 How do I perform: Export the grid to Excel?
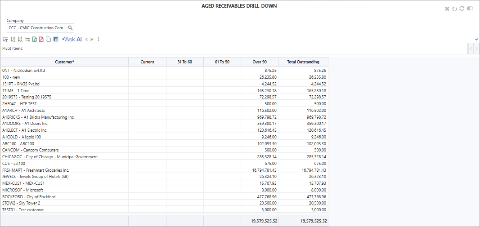(x=35, y=39)
